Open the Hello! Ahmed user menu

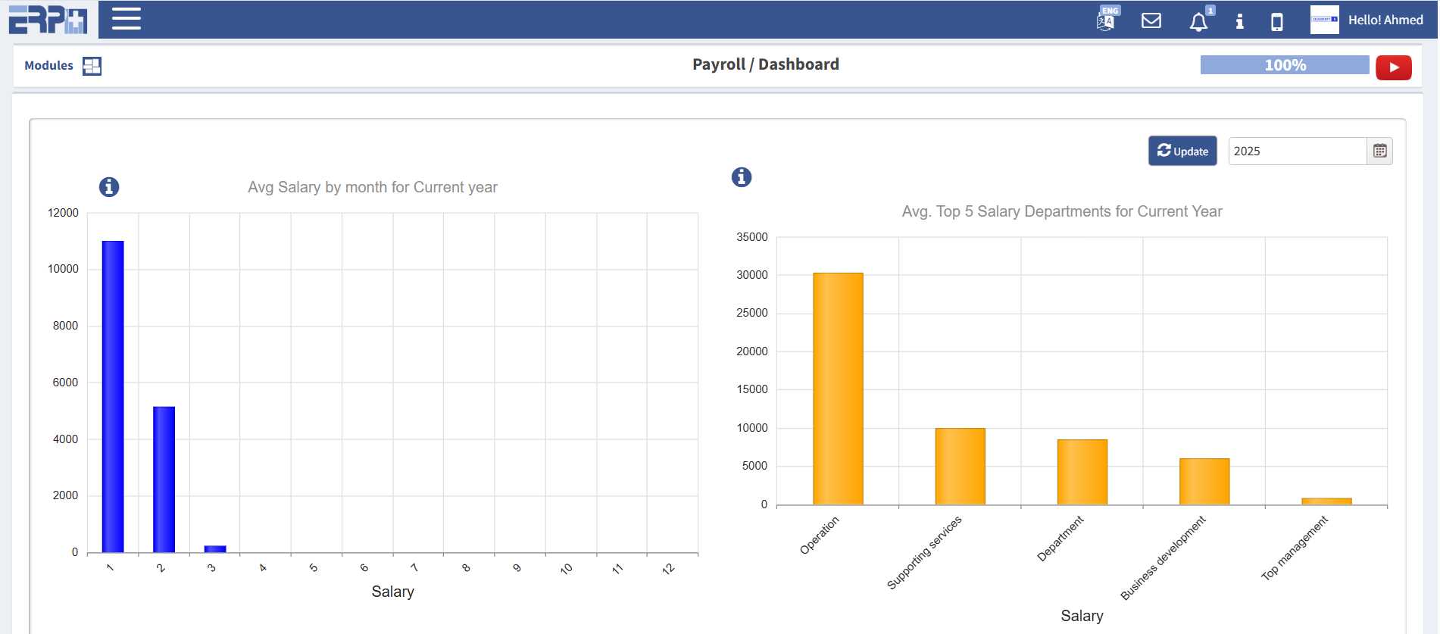click(1385, 20)
